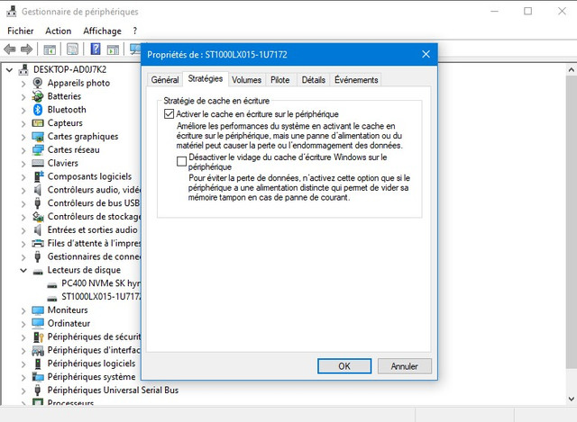Click the Cartes réseau icon
Viewport: 577px width, 422px height.
click(x=38, y=150)
